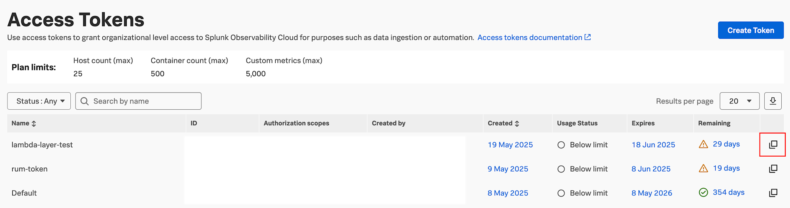Copy the rum-token token value
Viewport: 790px width, 208px height.
[773, 169]
